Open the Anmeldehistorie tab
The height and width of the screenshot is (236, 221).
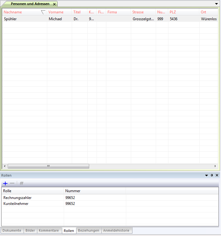[x=117, y=230]
